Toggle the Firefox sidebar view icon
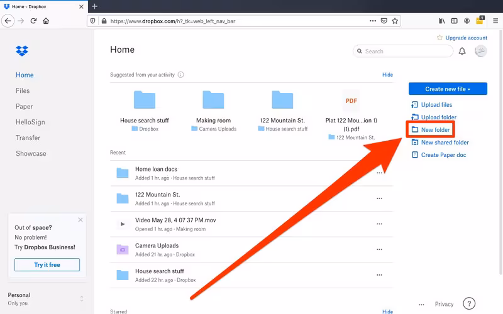The height and width of the screenshot is (314, 503). tap(454, 21)
